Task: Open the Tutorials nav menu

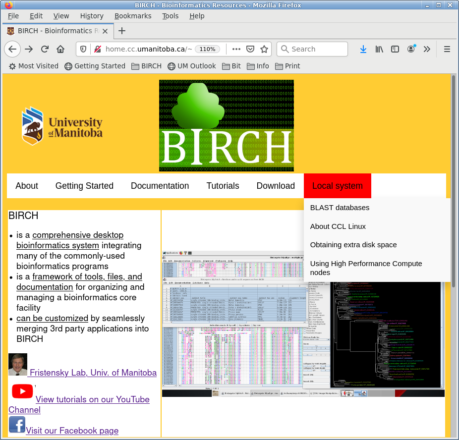Action: point(223,186)
